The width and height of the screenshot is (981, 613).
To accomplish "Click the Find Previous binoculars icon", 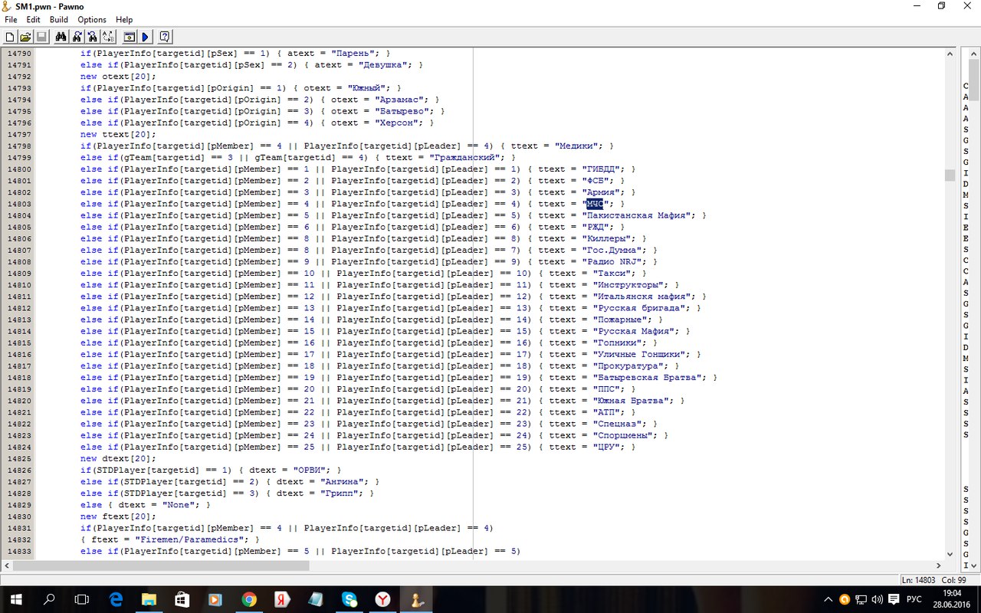I will (x=92, y=36).
